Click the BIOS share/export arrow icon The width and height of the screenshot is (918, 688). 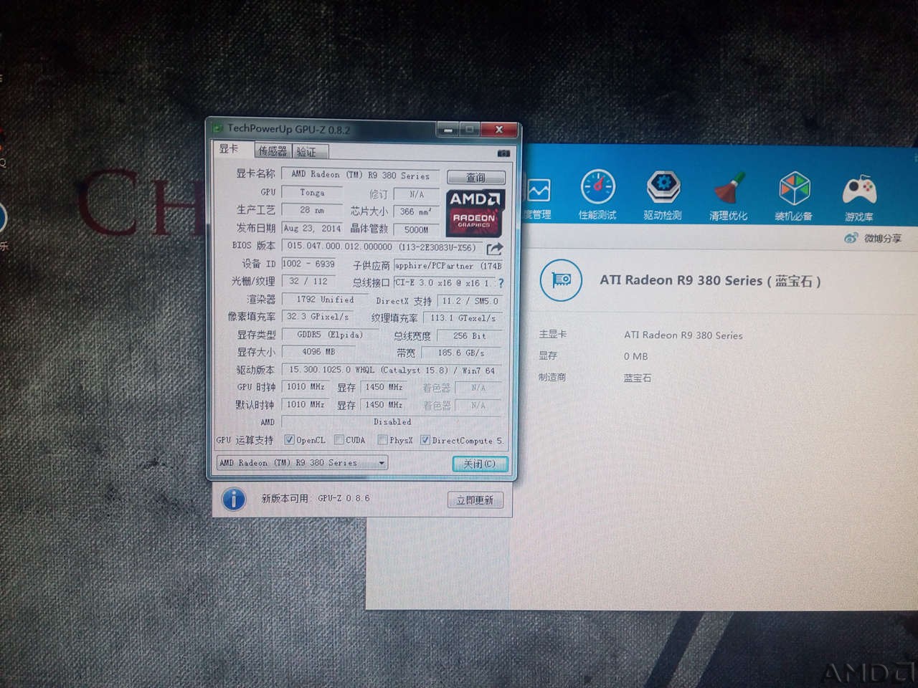(495, 248)
